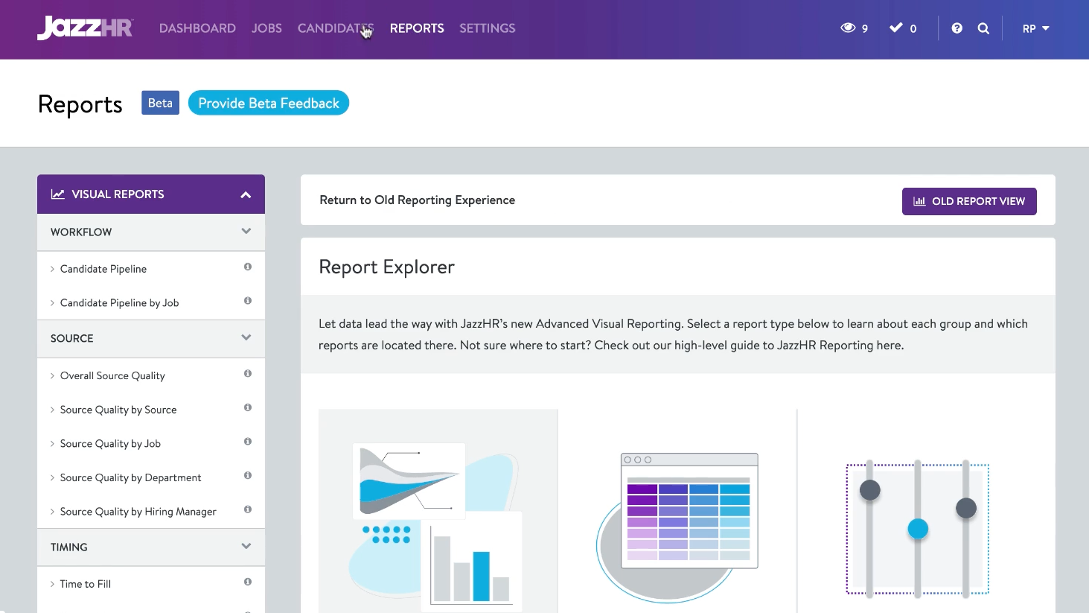
Task: Click info icon beside Overall Source Quality
Action: coord(248,374)
